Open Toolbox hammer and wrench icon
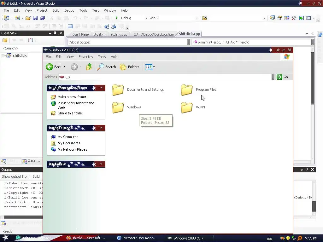Screen dimensions: 323x242 294,18
